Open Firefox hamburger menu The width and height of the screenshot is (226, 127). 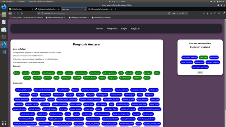(224, 13)
